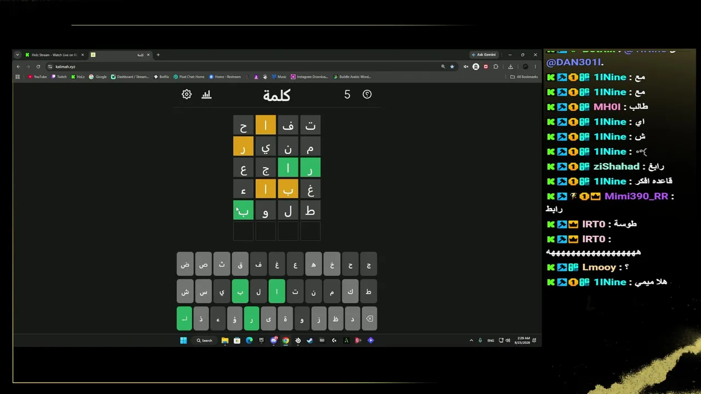Click the taskbar volume icon

coord(508,340)
